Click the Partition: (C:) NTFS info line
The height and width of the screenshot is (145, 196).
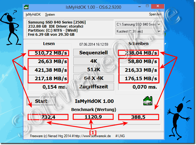(53, 31)
